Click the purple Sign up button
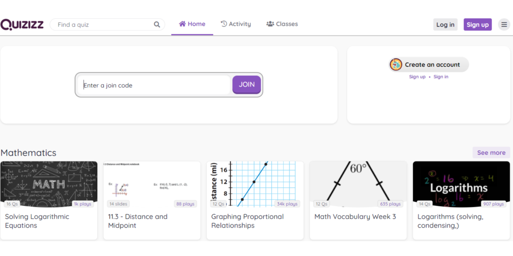 click(x=477, y=25)
